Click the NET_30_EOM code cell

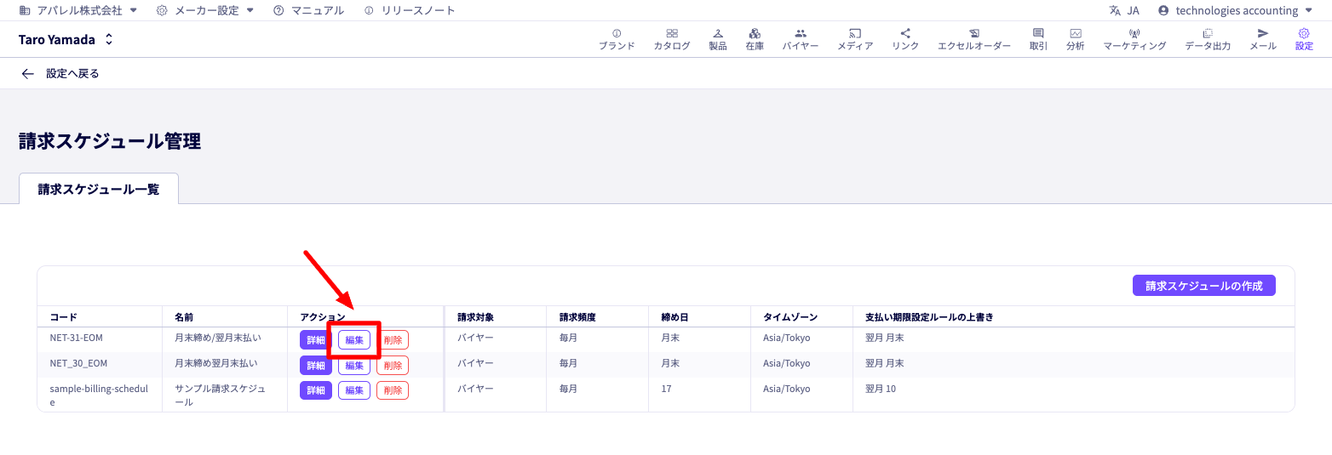[x=79, y=363]
